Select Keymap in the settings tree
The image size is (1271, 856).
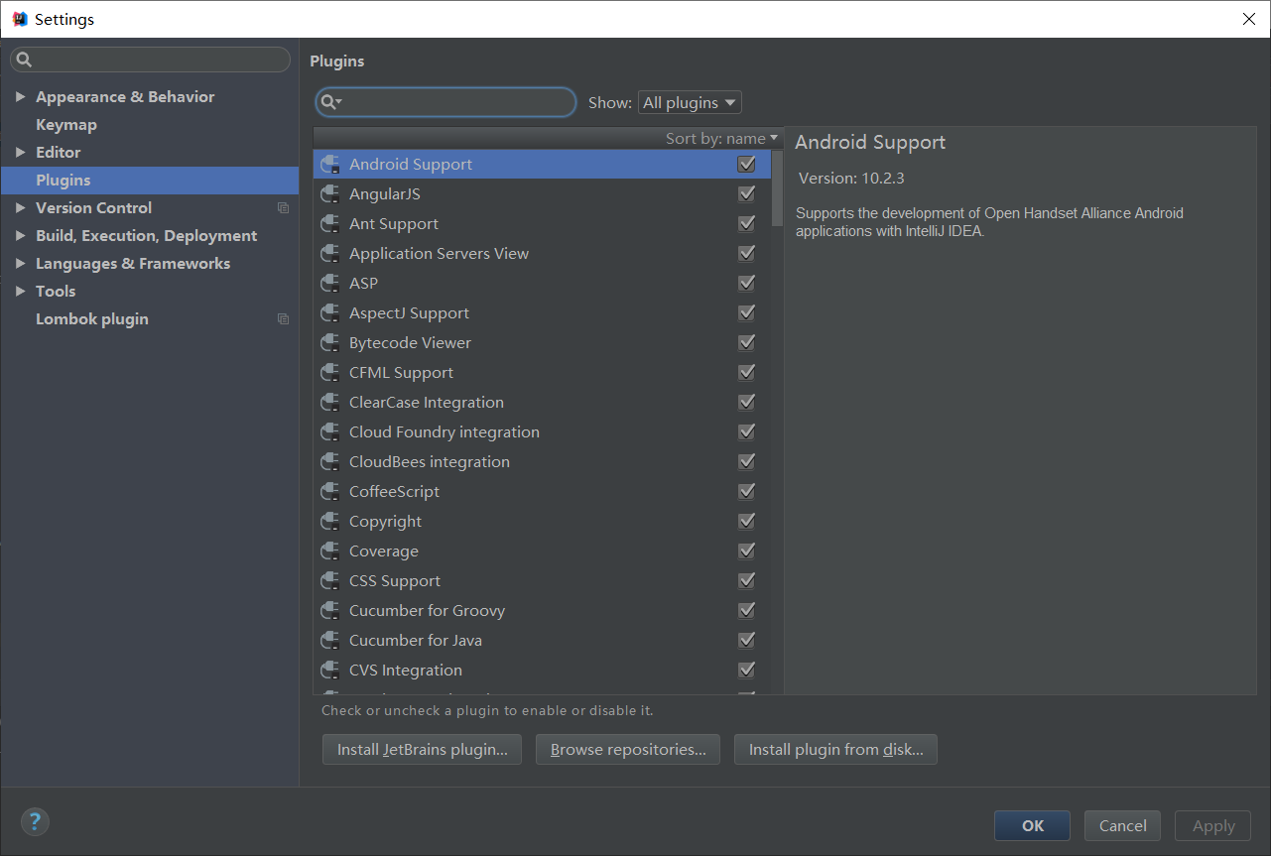[66, 125]
